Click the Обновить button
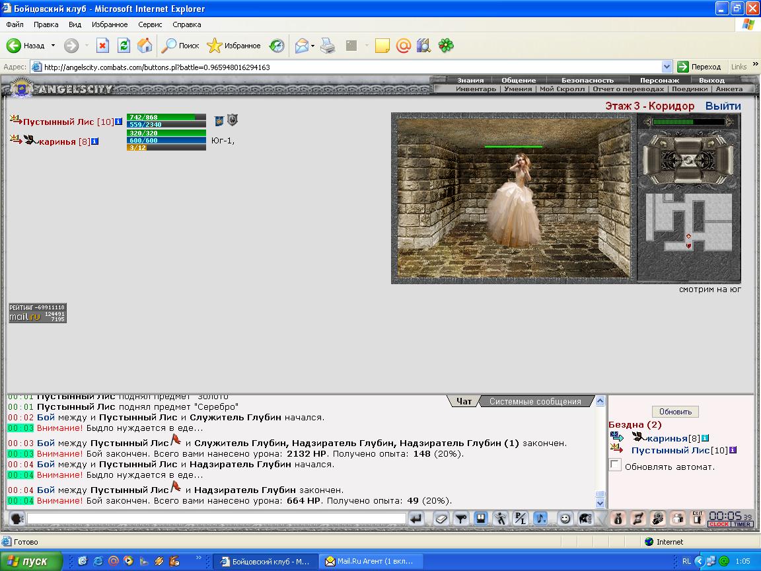 tap(675, 412)
